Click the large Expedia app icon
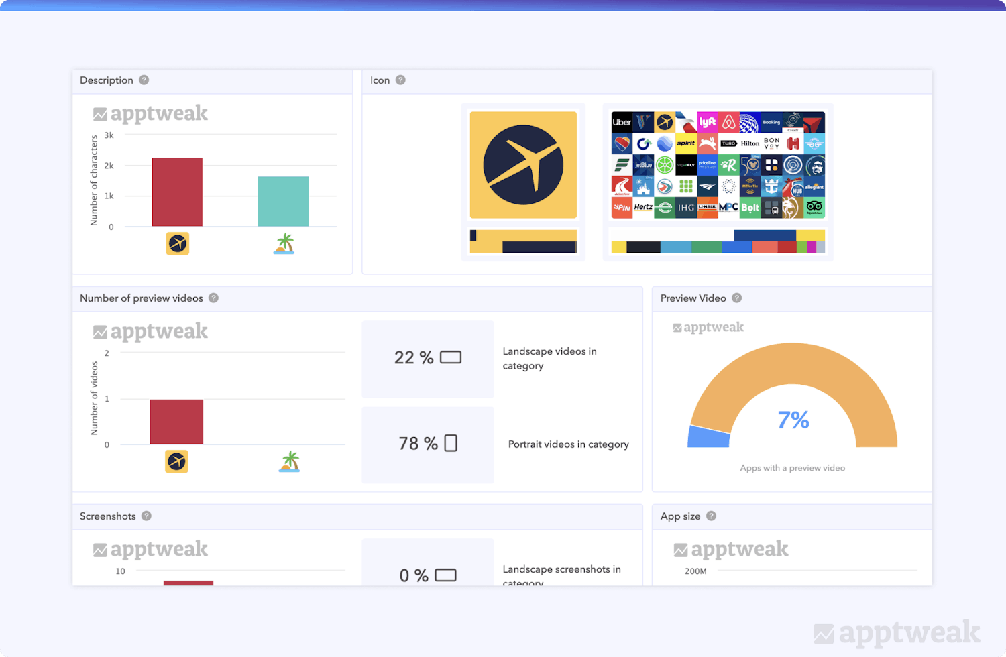This screenshot has width=1006, height=657. tap(523, 165)
